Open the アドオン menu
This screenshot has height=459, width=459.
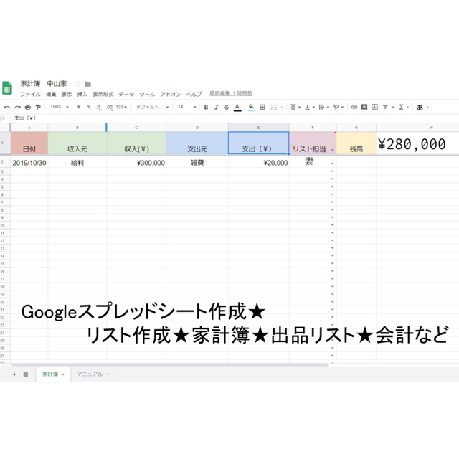171,94
